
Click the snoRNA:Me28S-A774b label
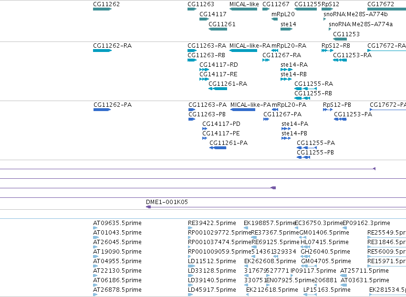pyautogui.click(x=355, y=14)
